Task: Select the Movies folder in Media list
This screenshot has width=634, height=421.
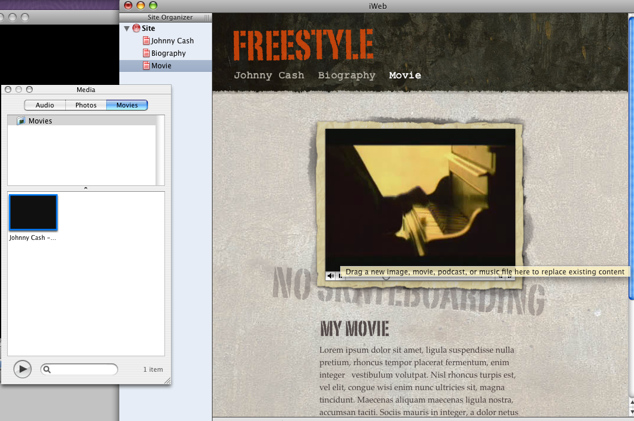Action: [82, 121]
